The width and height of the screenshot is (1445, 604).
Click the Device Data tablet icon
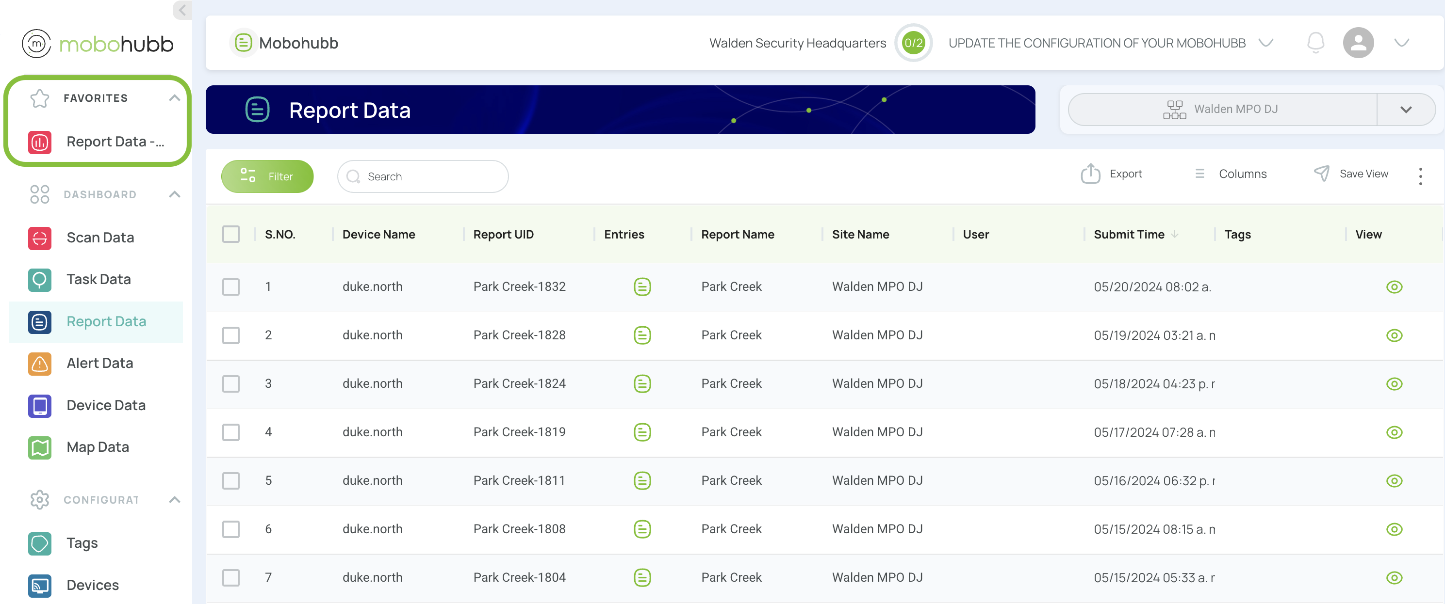40,406
